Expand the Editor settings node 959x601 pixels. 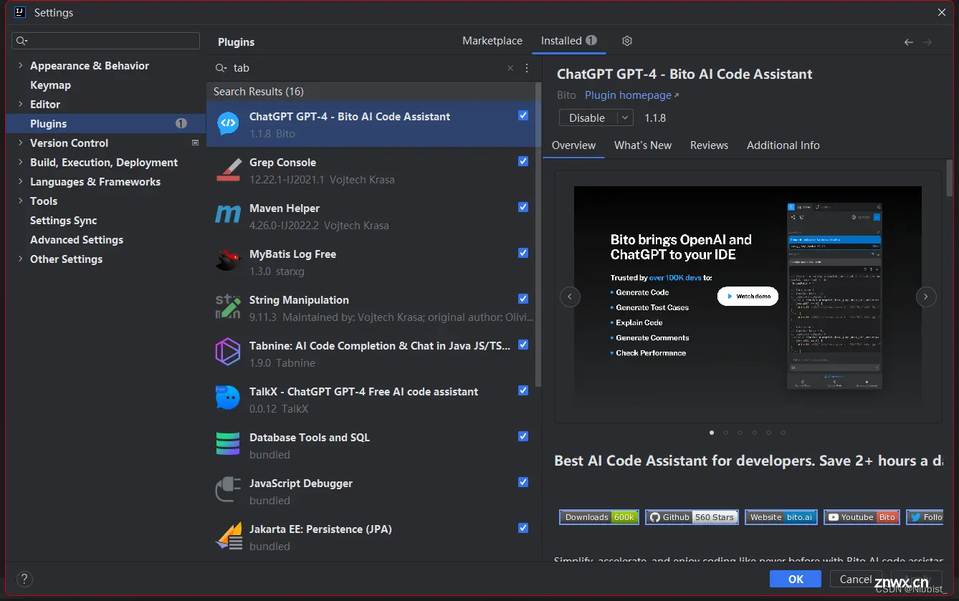point(20,105)
